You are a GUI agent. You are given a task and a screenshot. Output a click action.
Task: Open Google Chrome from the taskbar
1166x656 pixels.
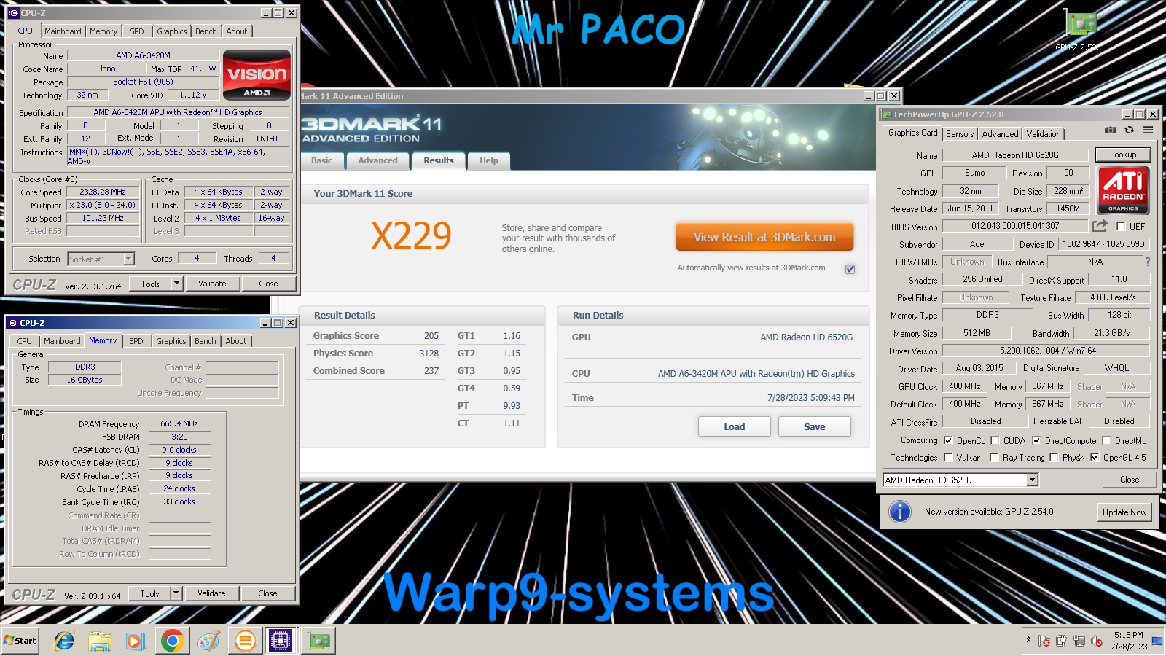pyautogui.click(x=172, y=641)
